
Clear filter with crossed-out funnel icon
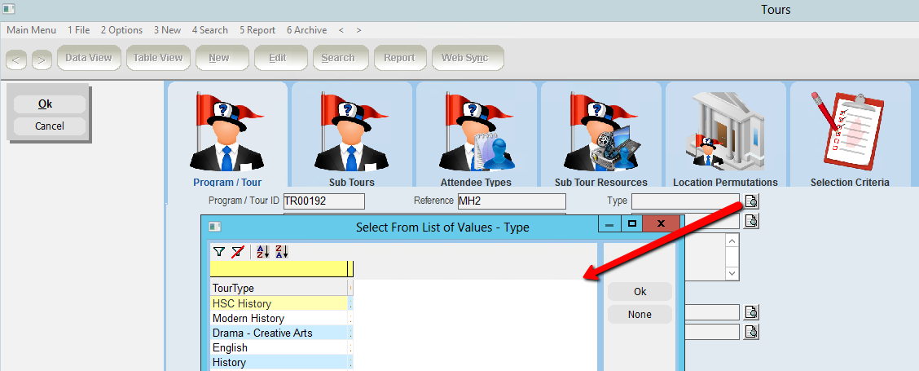pos(237,252)
